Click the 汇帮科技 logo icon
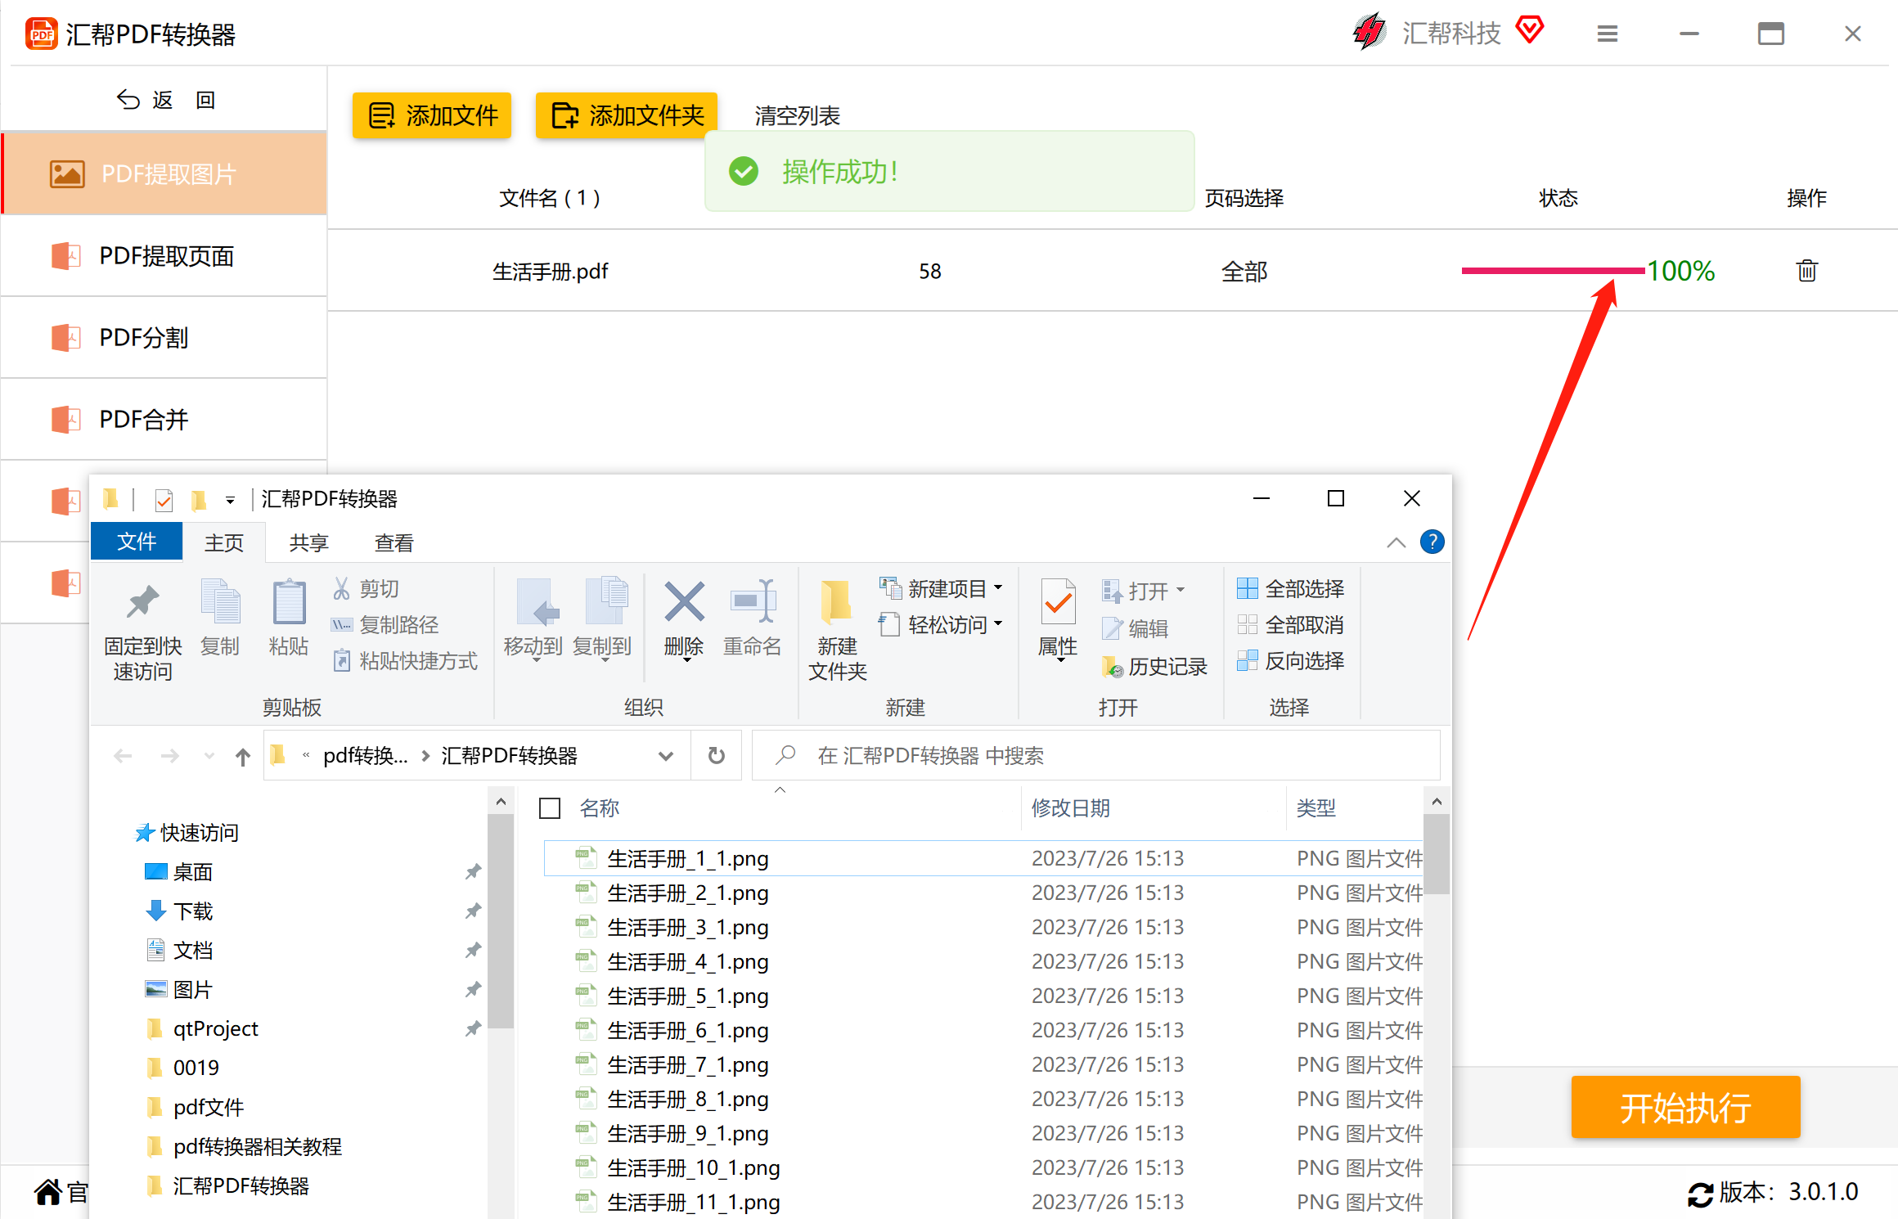The image size is (1898, 1219). [x=1369, y=32]
